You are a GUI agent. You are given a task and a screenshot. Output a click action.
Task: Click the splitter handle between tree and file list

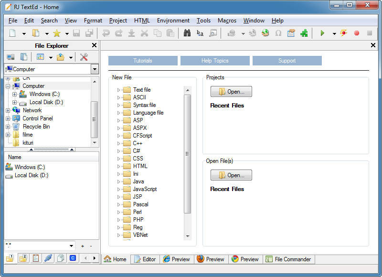(52, 149)
